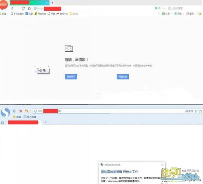Close the green tab in top browser
The image size is (203, 184).
47,3
